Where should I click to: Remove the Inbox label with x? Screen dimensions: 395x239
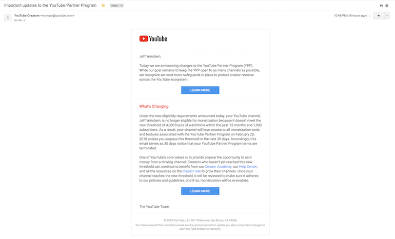[x=122, y=5]
